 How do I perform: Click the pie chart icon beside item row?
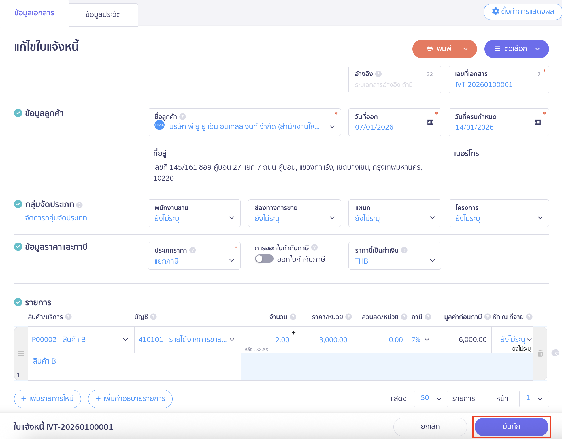[555, 353]
